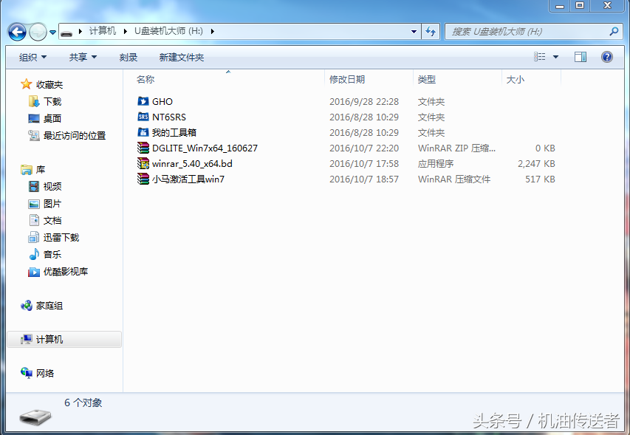Select 库 in the navigation pane

[x=40, y=170]
